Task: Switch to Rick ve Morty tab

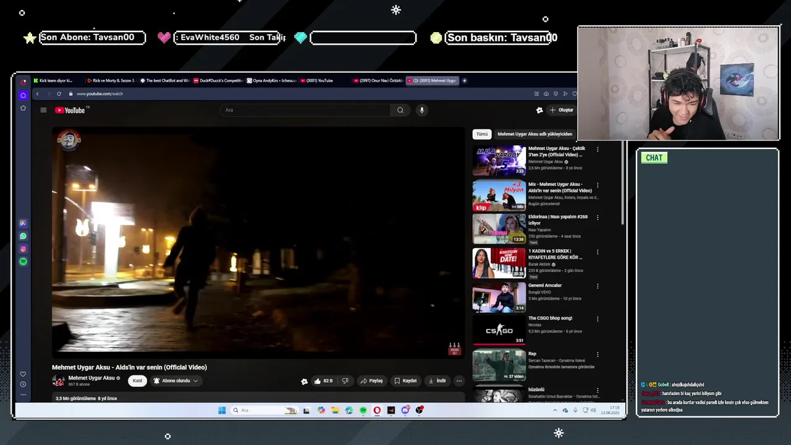Action: [111, 80]
